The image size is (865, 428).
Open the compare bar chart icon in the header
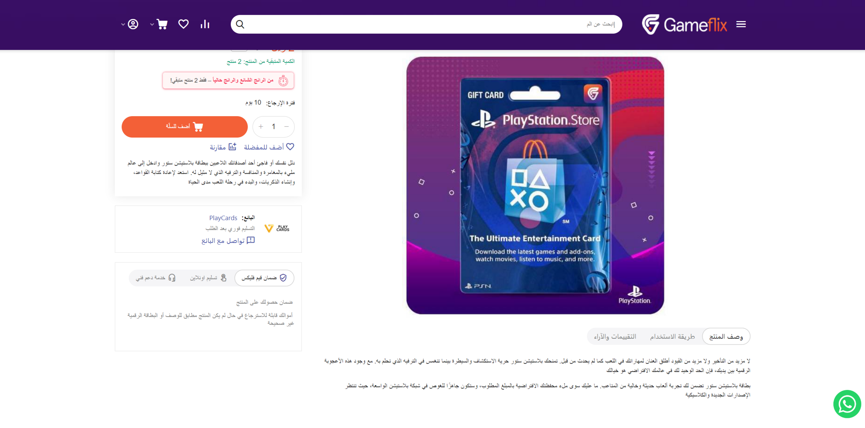205,24
